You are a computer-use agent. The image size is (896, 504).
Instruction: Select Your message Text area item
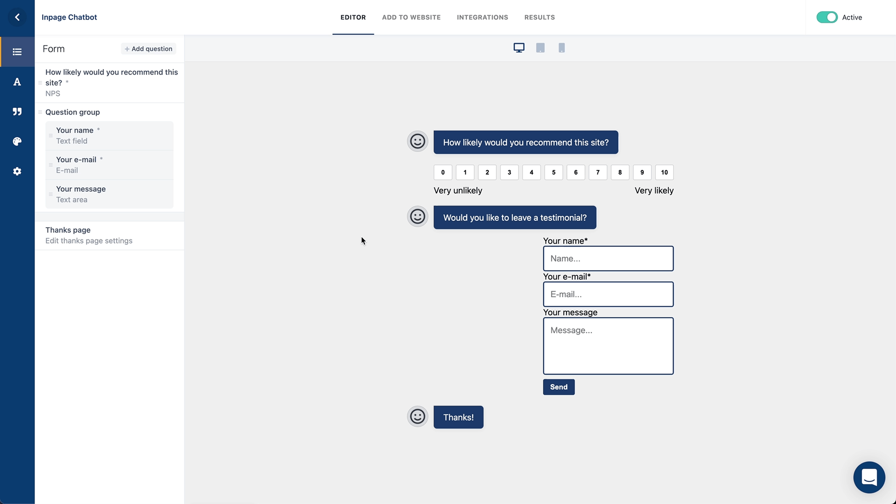tap(110, 194)
